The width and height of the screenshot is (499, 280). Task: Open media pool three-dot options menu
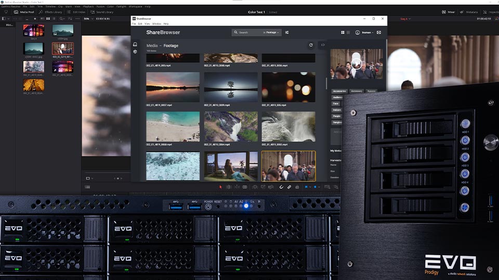(x=77, y=19)
